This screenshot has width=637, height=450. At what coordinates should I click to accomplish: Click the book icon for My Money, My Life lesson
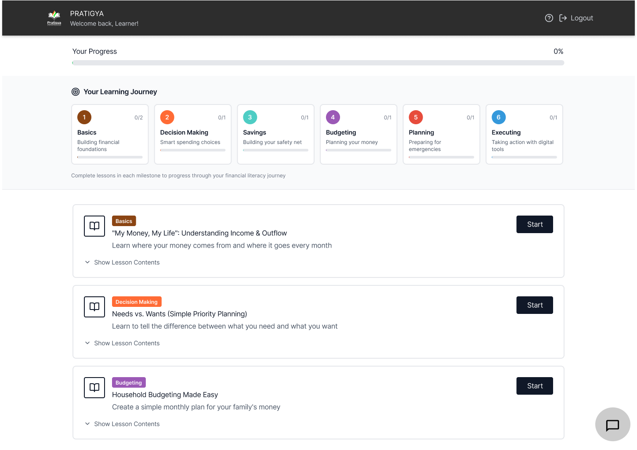click(94, 226)
